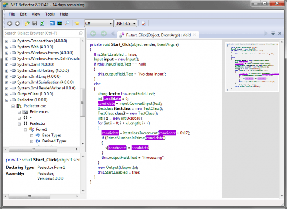Expand the References node
287x209 pixels.
pos(19,112)
